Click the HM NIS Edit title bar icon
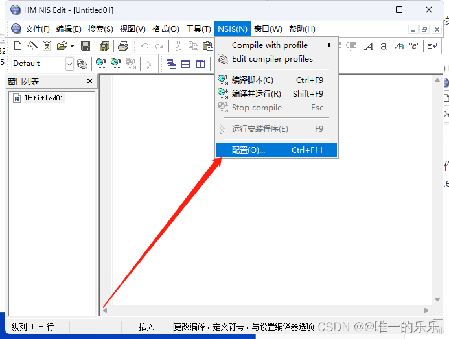Viewport: 449px width, 339px height. coord(16,10)
